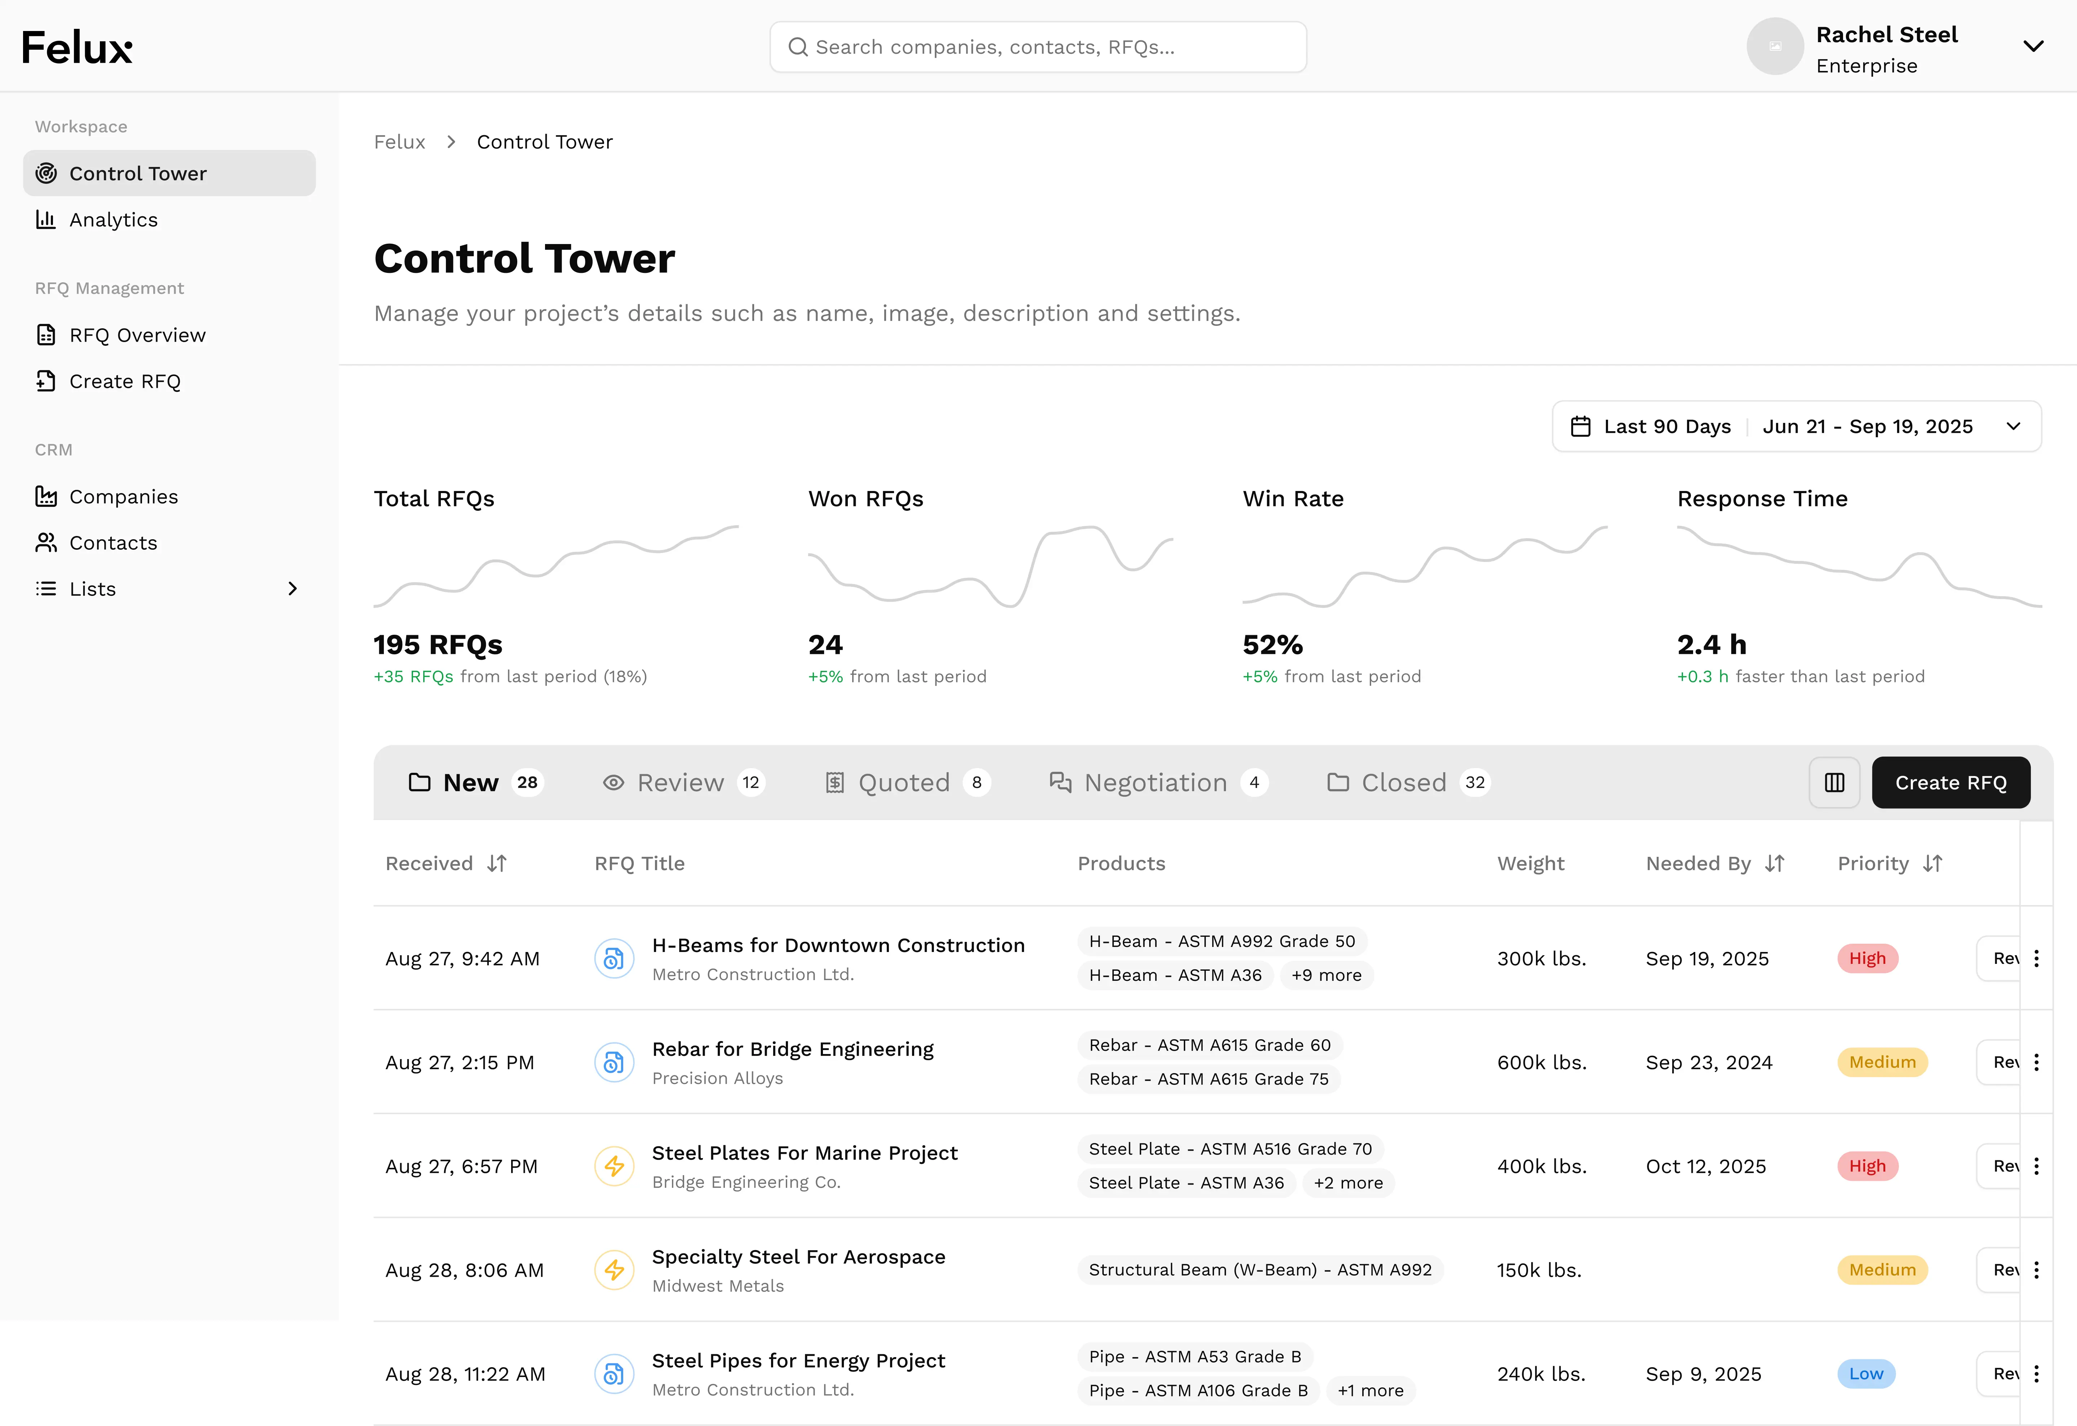This screenshot has height=1426, width=2077.
Task: Focus the Search companies, contacts, RFQs field
Action: point(1038,46)
